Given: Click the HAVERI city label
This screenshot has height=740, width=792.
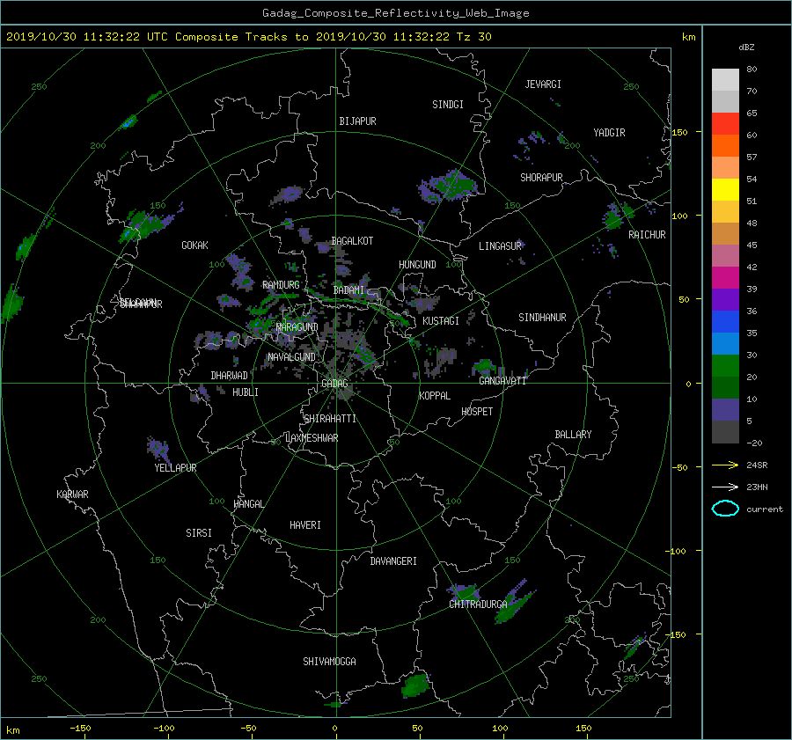Looking at the screenshot, I should pyautogui.click(x=305, y=525).
